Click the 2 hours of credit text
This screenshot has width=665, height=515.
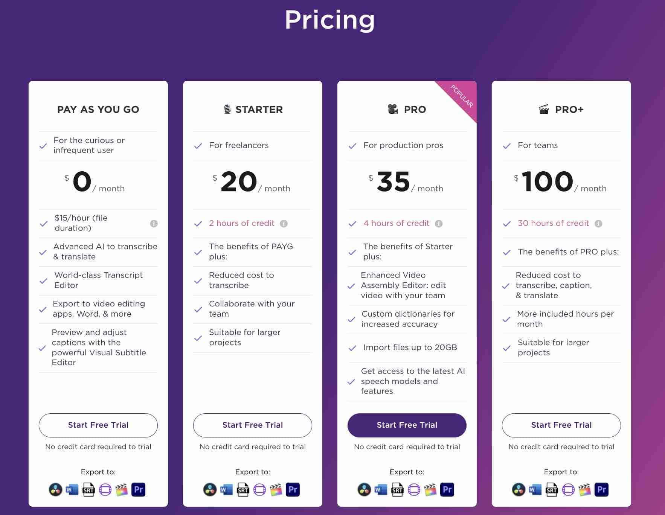point(242,223)
